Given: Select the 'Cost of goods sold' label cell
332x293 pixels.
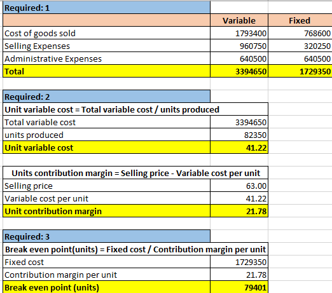Looking at the screenshot, I should click(106, 33).
